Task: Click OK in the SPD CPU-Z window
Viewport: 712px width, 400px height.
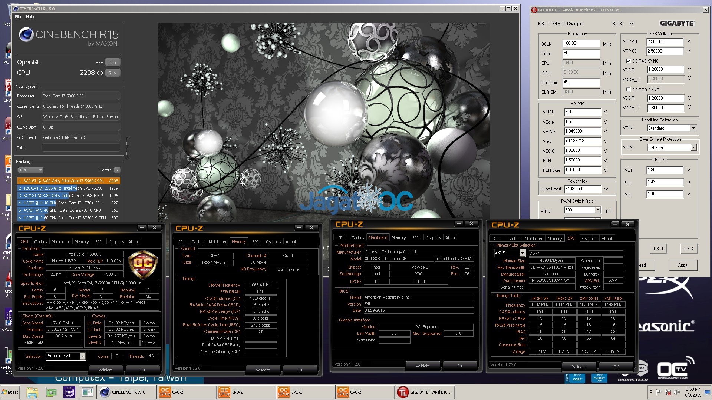Action: (616, 367)
